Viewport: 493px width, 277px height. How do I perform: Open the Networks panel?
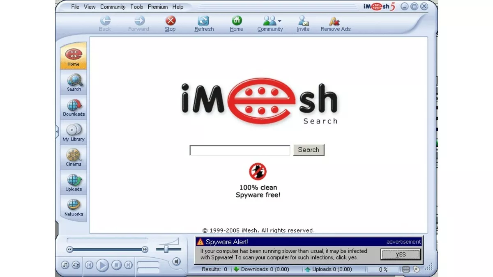(74, 208)
